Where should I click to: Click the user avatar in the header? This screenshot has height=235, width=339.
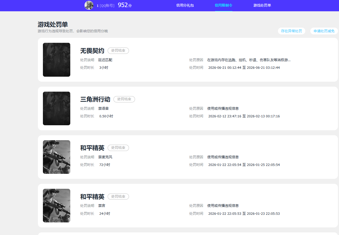[89, 5]
